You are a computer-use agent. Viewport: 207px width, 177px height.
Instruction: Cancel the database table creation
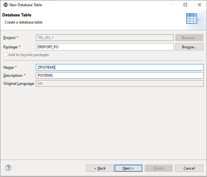189,168
